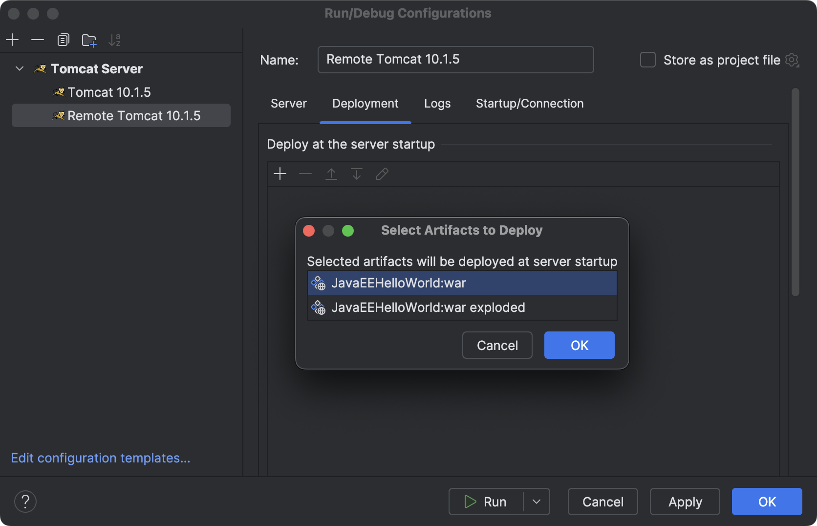Copy the Remote Tomcat 10.1.5 configuration
This screenshot has width=817, height=526.
pyautogui.click(x=63, y=40)
